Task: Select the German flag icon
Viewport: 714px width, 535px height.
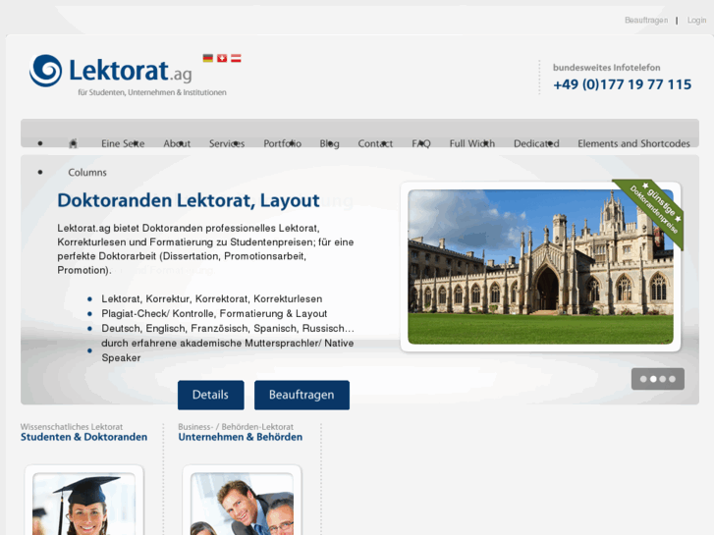Action: [207, 58]
